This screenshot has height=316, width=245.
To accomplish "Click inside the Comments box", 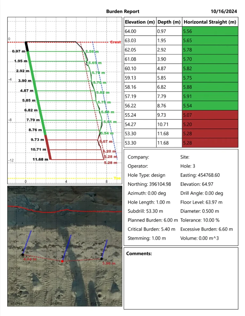I will (x=181, y=278).
